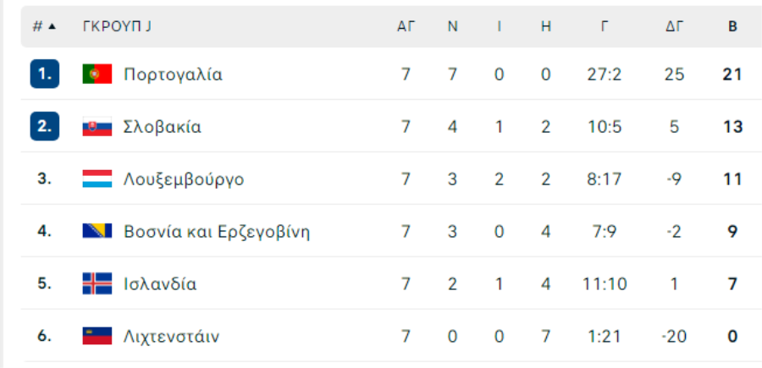Click the ΓΚΡΟΥΠ J group header
Image resolution: width=762 pixels, height=368 pixels.
pos(117,26)
